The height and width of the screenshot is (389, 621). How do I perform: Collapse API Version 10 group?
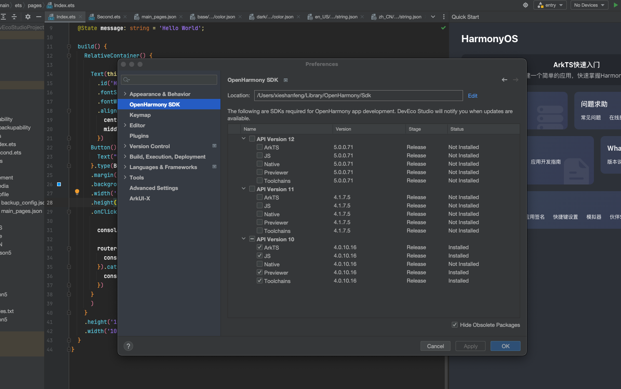click(244, 239)
